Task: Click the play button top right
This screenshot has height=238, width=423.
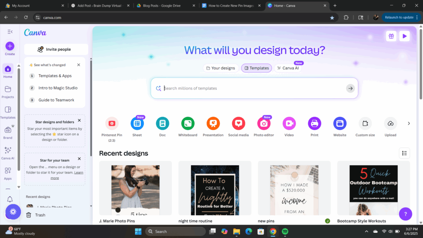Action: (404, 36)
